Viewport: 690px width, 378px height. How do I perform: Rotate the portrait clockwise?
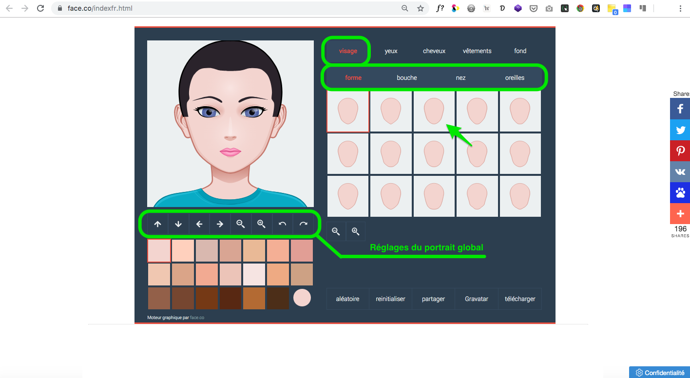click(x=303, y=224)
